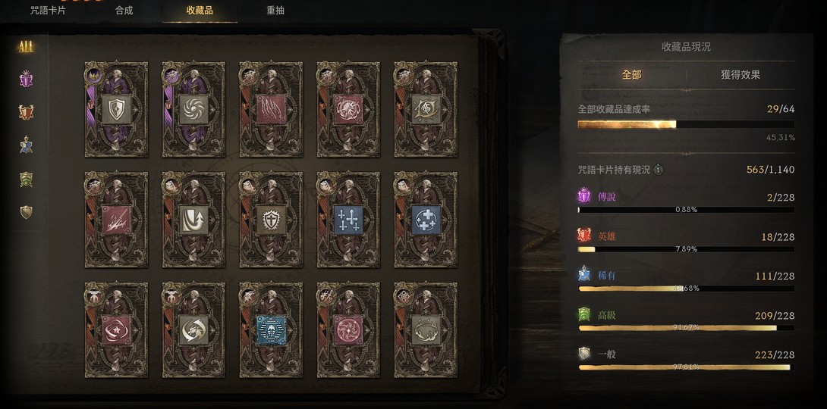Filter by green advanced rarity icon
The width and height of the screenshot is (827, 409).
coord(26,179)
